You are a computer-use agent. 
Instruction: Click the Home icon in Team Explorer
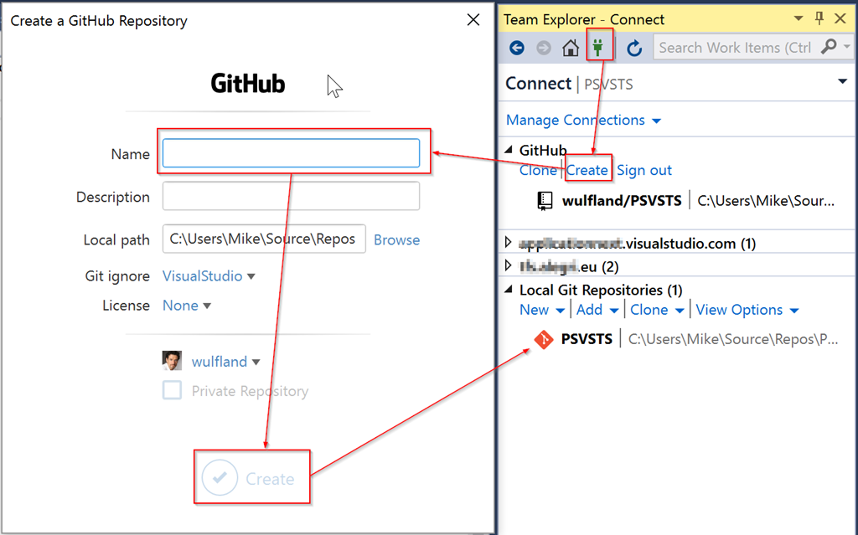click(571, 48)
